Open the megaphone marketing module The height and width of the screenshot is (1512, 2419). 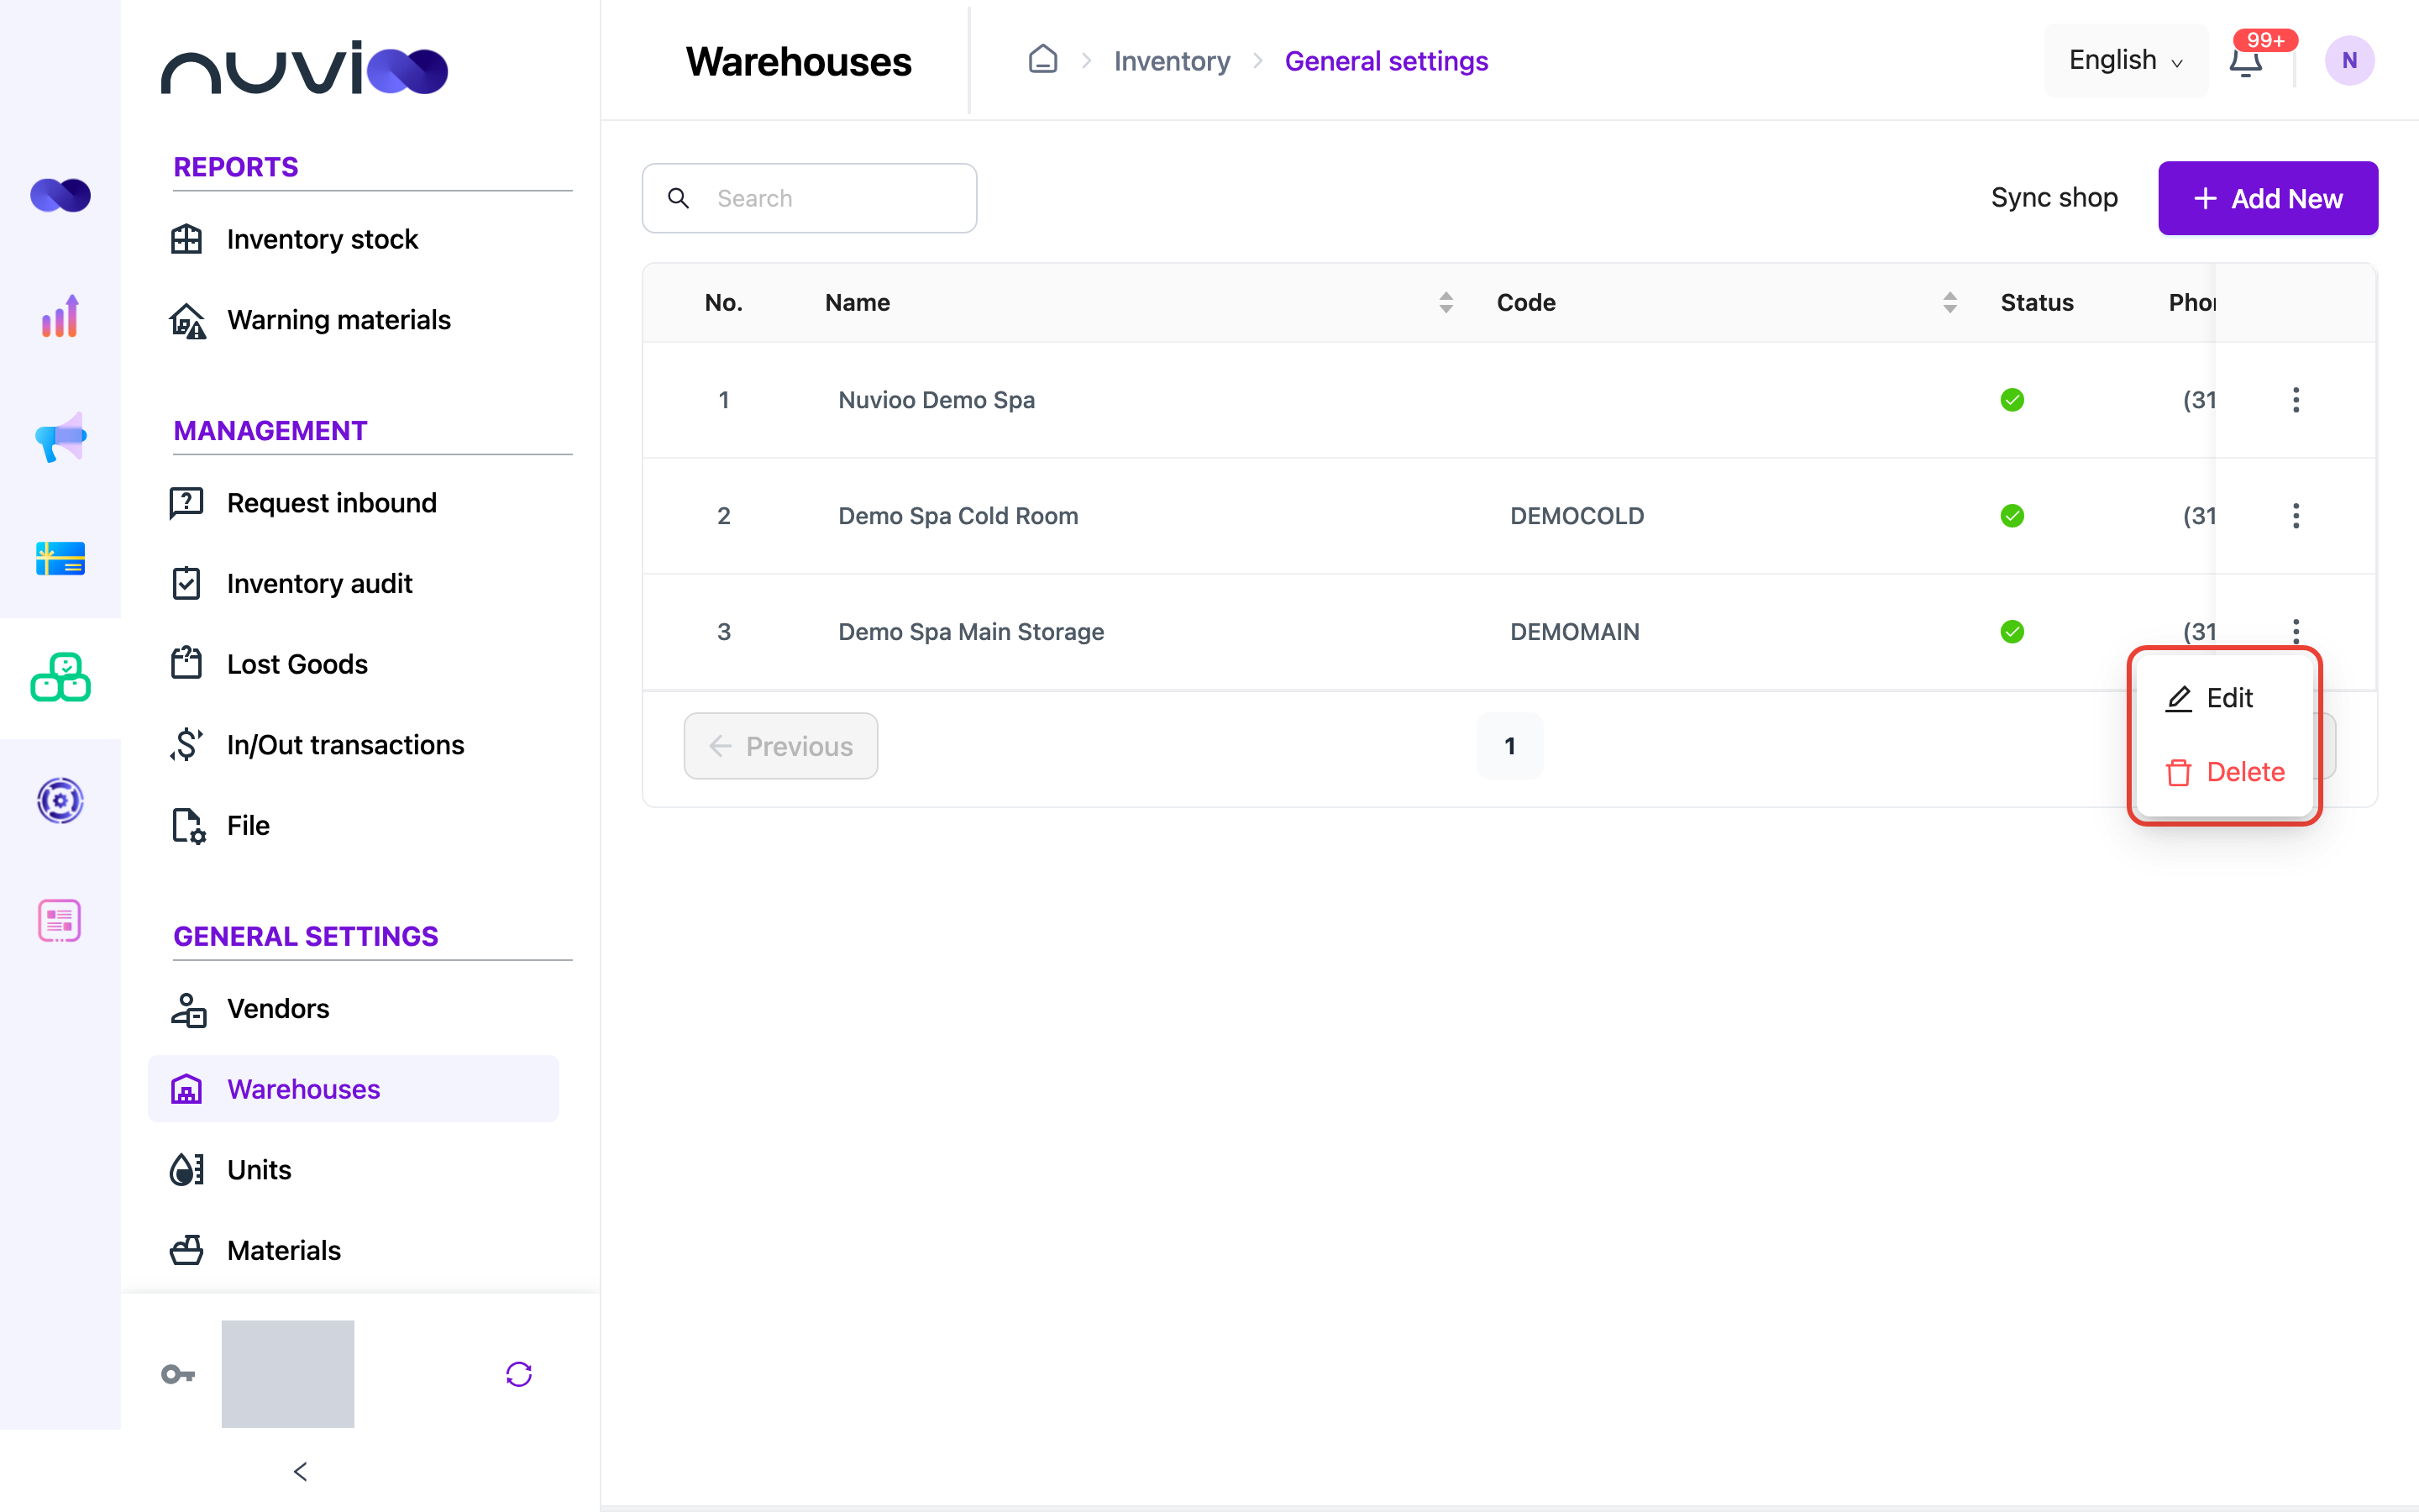[x=60, y=437]
